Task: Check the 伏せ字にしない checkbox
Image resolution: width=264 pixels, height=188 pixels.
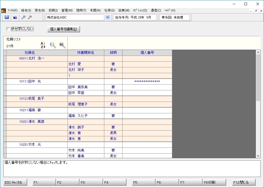Action: pyautogui.click(x=8, y=29)
